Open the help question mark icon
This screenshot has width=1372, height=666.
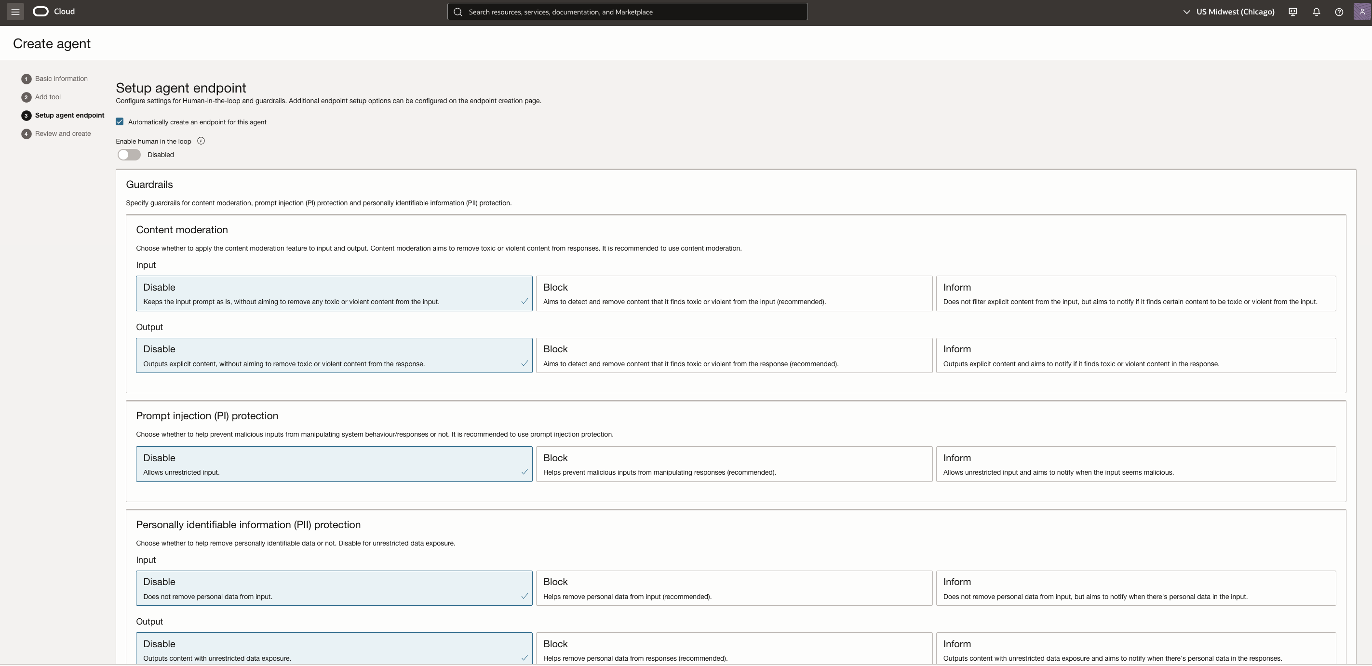tap(1339, 12)
